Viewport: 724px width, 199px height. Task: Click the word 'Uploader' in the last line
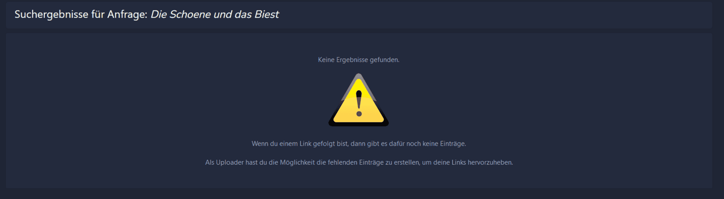tap(230, 162)
